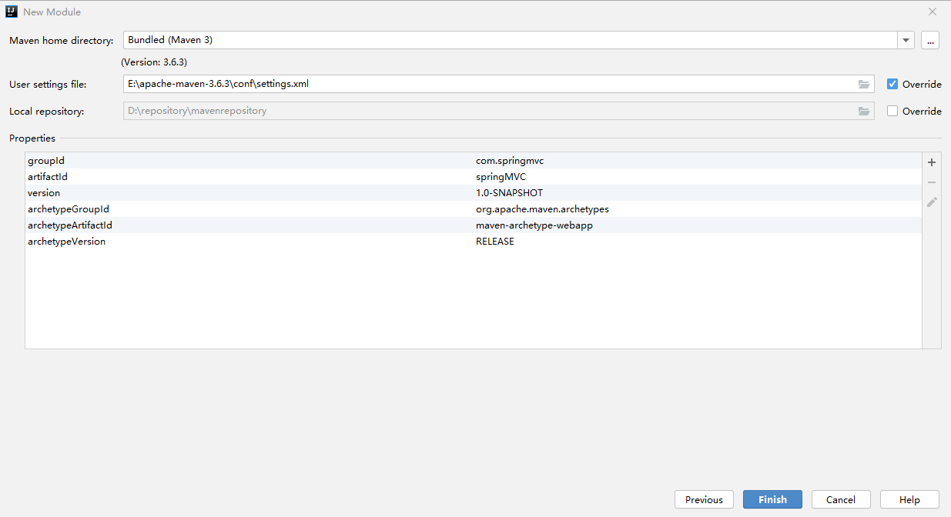Open Help for the New Module dialog
Viewport: 951px width, 517px height.
click(909, 499)
